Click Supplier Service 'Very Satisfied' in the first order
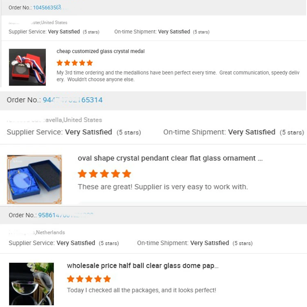The width and height of the screenshot is (307, 307). coord(64,32)
